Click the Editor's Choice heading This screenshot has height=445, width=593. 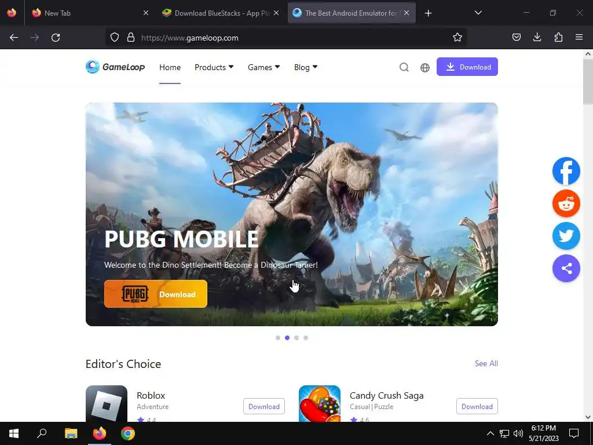[123, 364]
